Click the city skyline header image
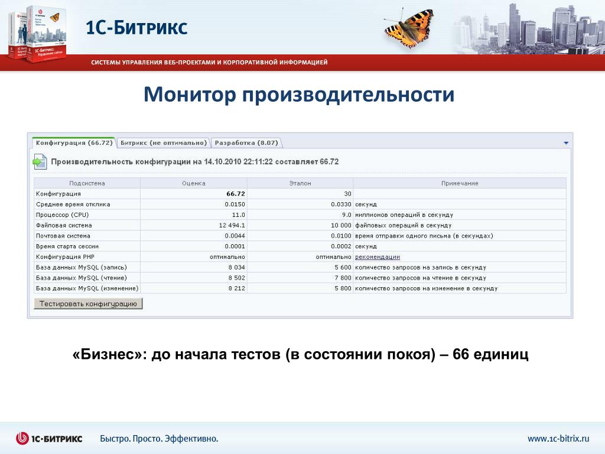The image size is (605, 454). pyautogui.click(x=528, y=28)
